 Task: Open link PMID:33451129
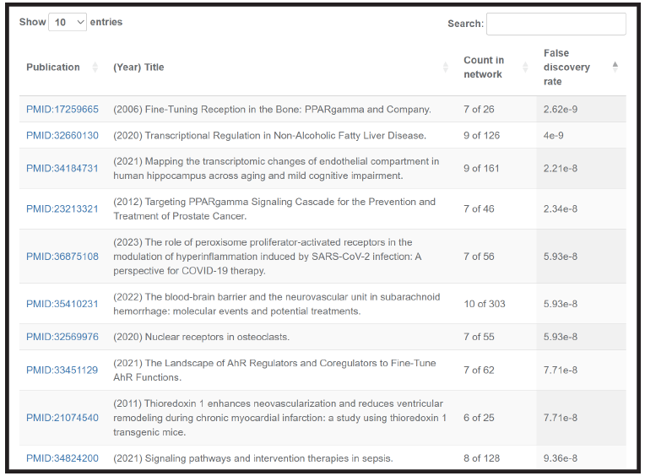coord(62,370)
